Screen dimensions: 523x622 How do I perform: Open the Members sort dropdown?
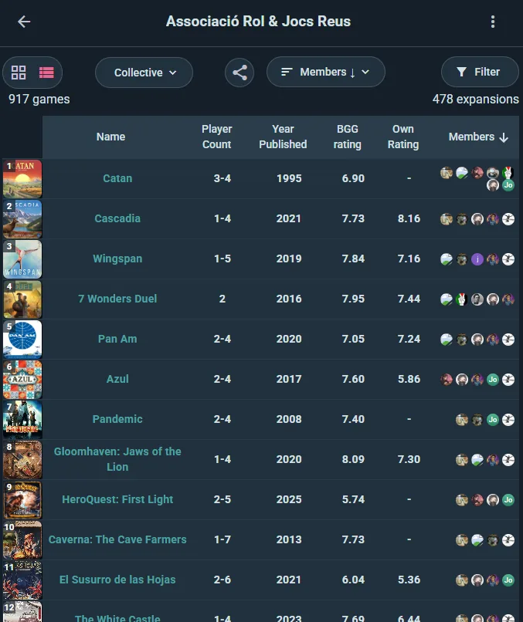(326, 73)
